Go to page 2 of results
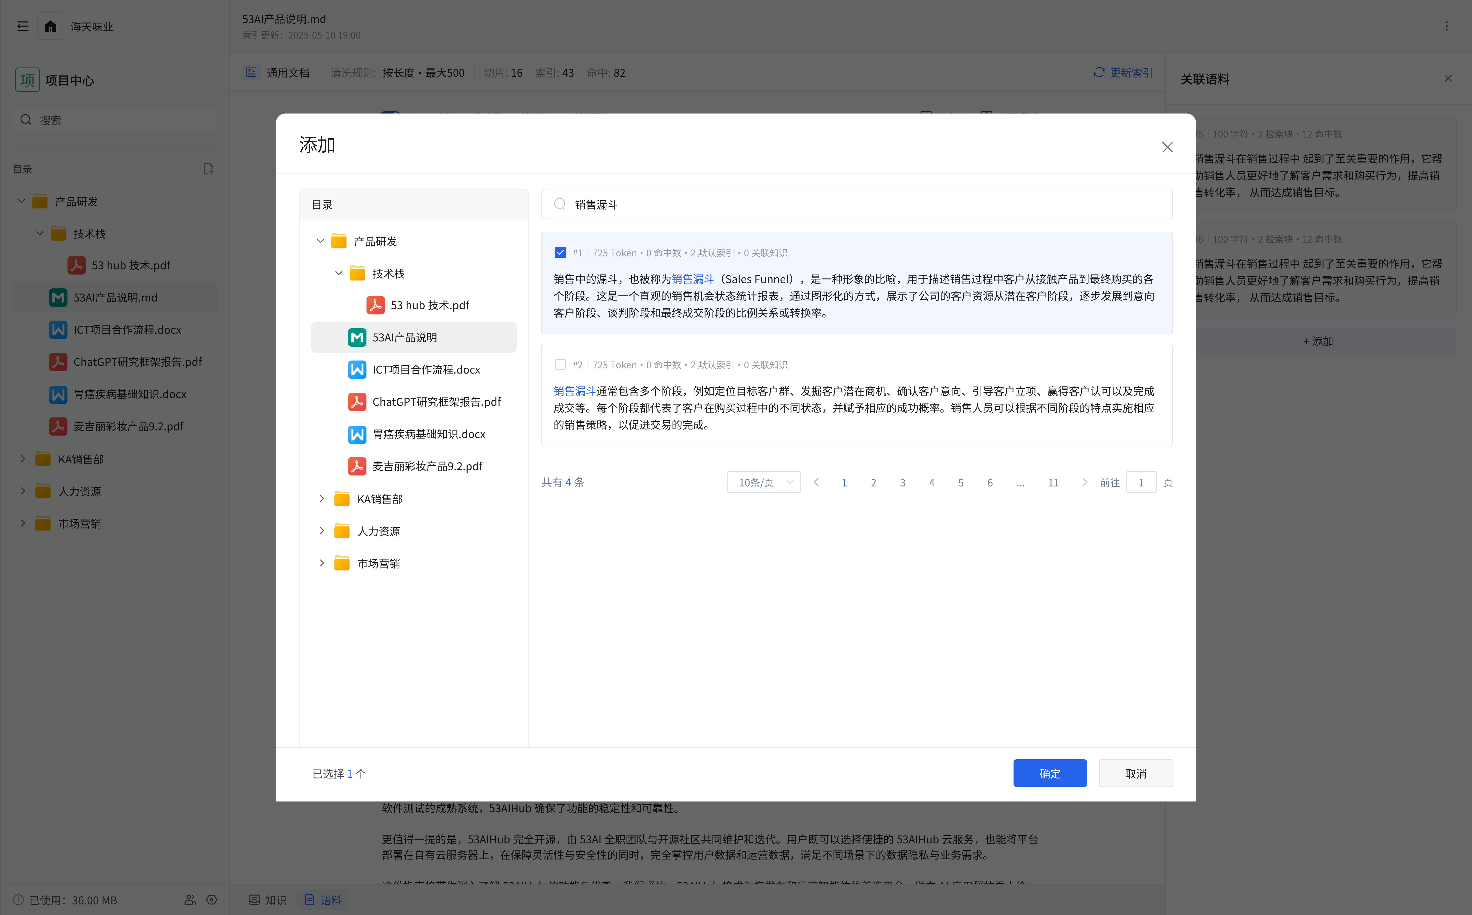This screenshot has width=1472, height=915. point(873,482)
